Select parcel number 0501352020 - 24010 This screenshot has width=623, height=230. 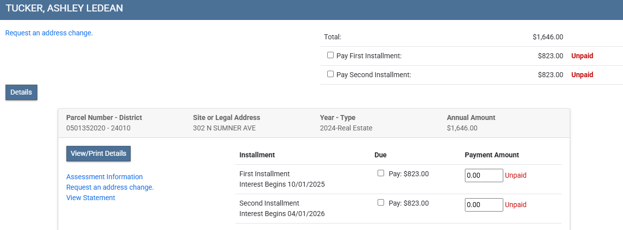[98, 128]
